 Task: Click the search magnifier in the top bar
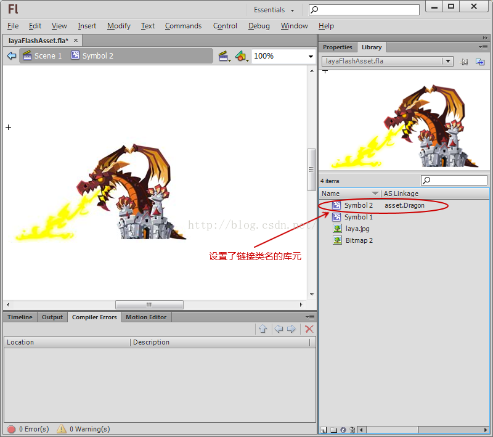[314, 10]
